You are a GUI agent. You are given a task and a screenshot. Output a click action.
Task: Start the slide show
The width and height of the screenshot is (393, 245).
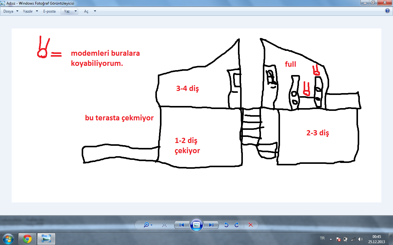(x=196, y=225)
